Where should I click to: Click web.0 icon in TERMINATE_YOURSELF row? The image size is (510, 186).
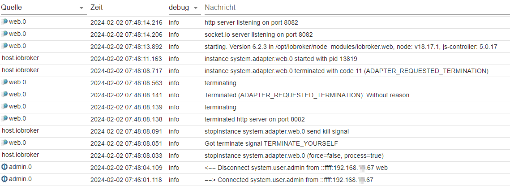[4, 143]
